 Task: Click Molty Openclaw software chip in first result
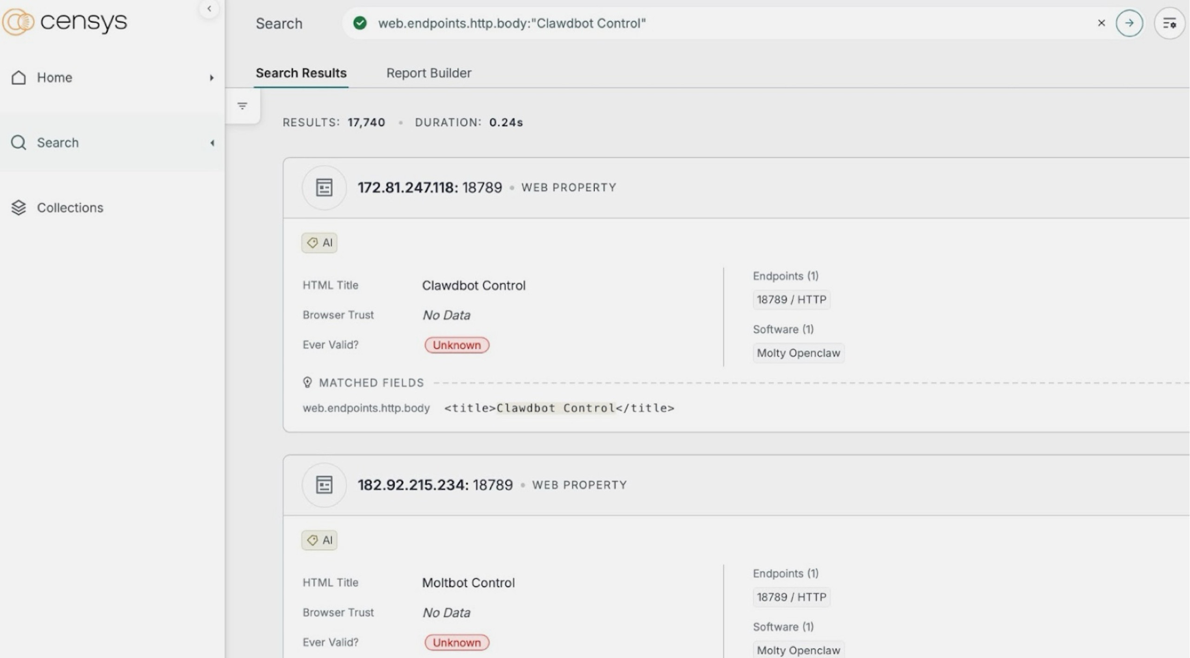click(798, 353)
